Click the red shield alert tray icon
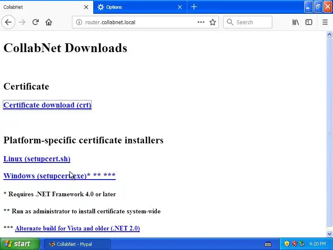The image size is (333, 250). coord(294,244)
